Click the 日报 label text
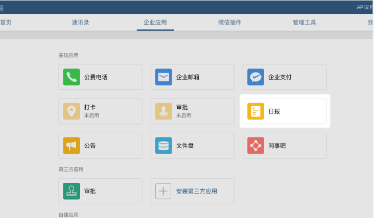 tap(274, 111)
